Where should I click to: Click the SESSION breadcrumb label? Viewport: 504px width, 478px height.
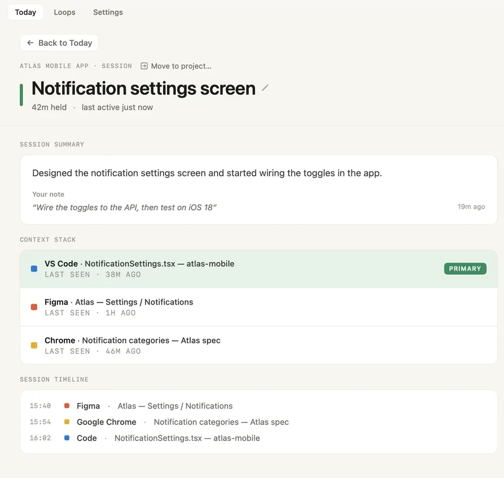(x=117, y=66)
